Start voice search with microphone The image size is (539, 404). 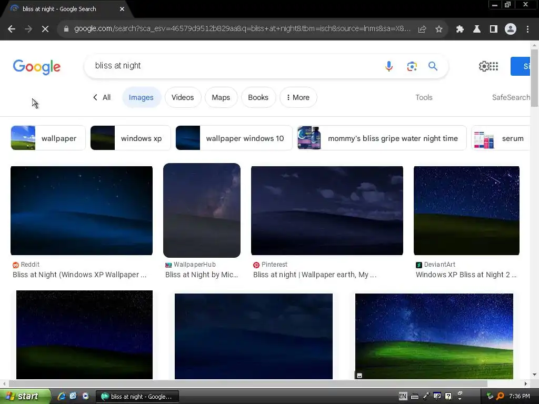coord(389,66)
